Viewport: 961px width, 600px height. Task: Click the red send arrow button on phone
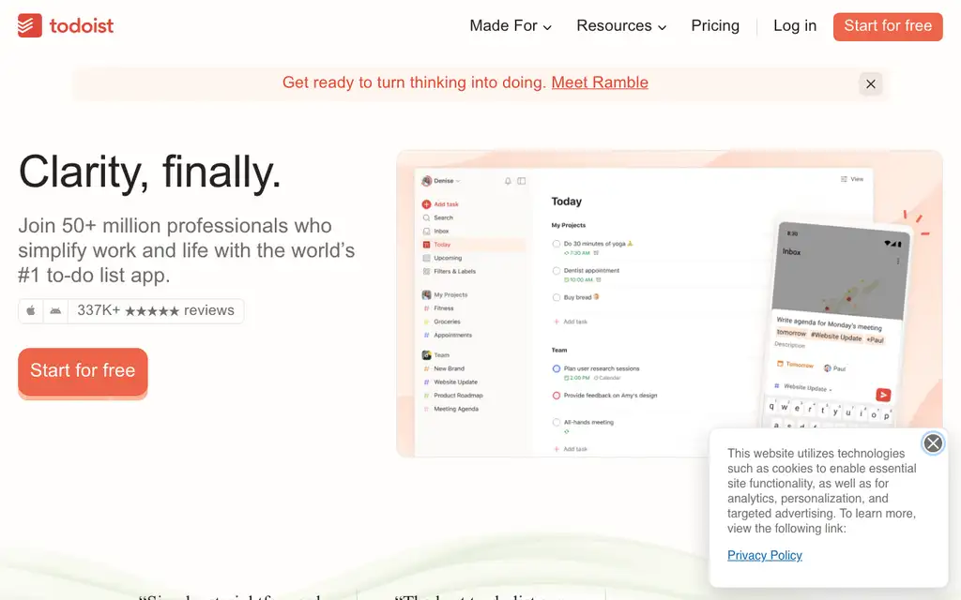click(882, 395)
